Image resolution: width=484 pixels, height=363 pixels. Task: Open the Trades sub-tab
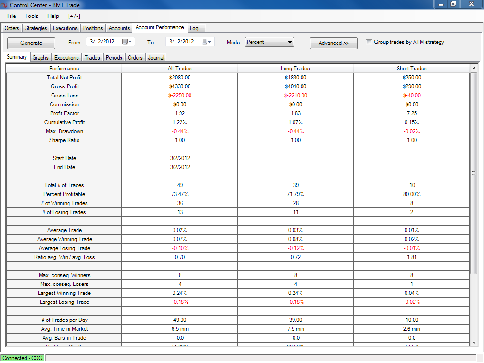92,58
